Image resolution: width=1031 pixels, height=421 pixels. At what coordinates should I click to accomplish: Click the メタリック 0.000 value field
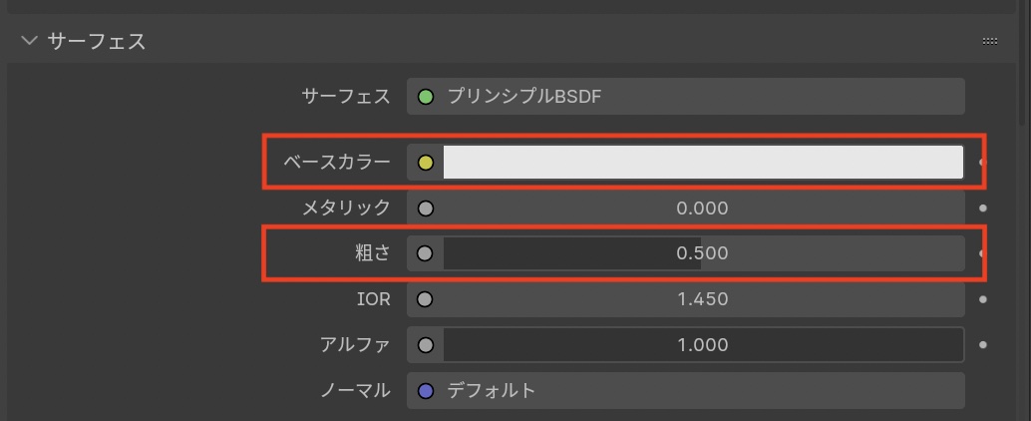(703, 209)
